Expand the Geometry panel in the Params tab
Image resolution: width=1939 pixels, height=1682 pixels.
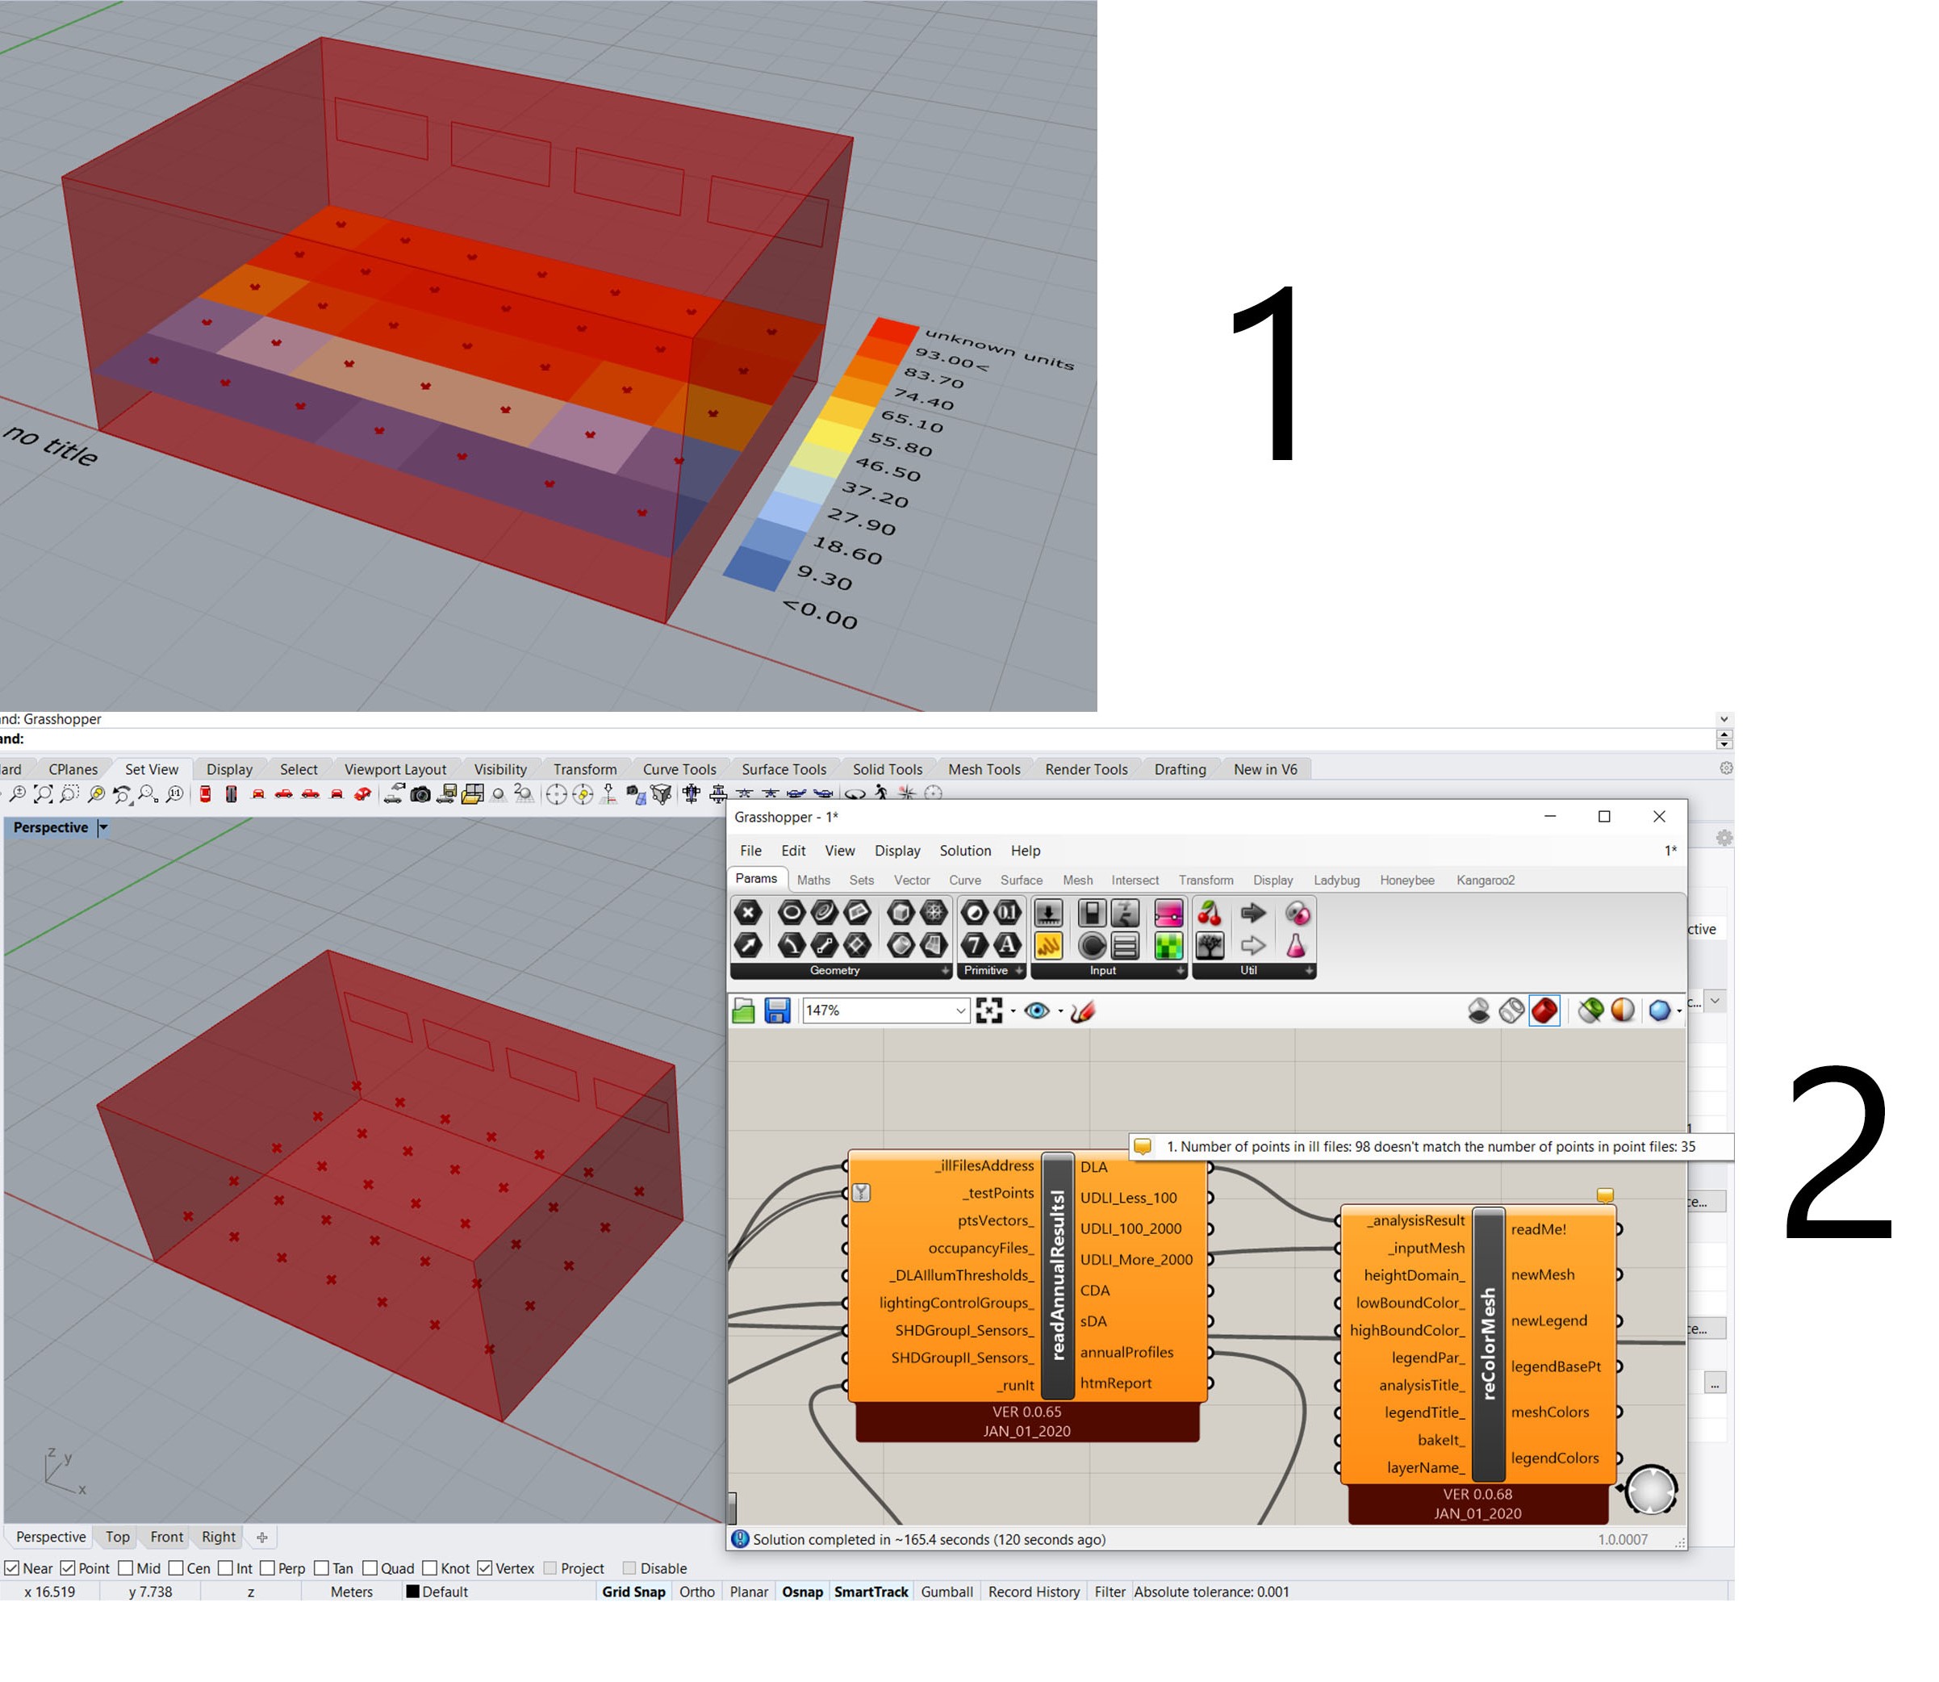click(x=945, y=972)
